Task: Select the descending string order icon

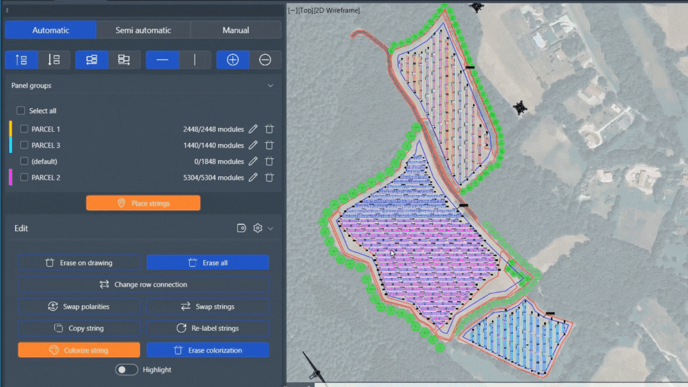Action: point(54,60)
